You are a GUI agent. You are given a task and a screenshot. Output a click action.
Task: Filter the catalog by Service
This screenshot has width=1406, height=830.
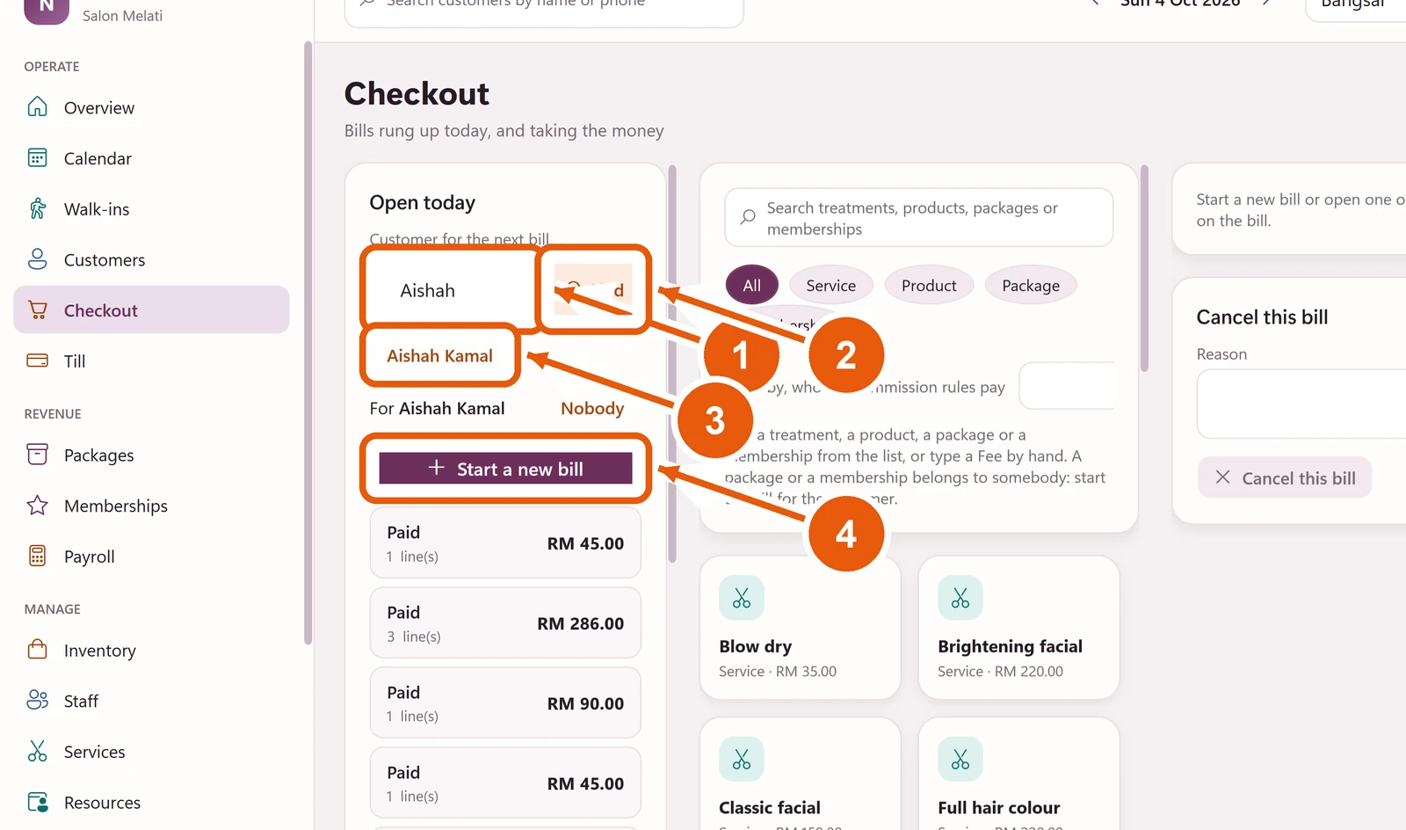coord(830,285)
